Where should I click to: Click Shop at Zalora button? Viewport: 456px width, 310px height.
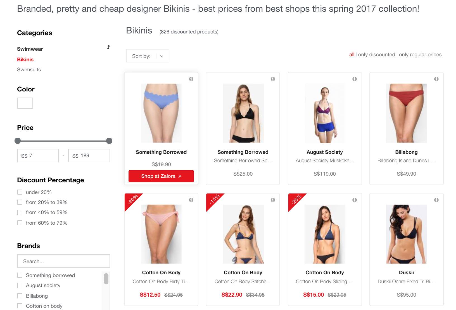point(161,176)
